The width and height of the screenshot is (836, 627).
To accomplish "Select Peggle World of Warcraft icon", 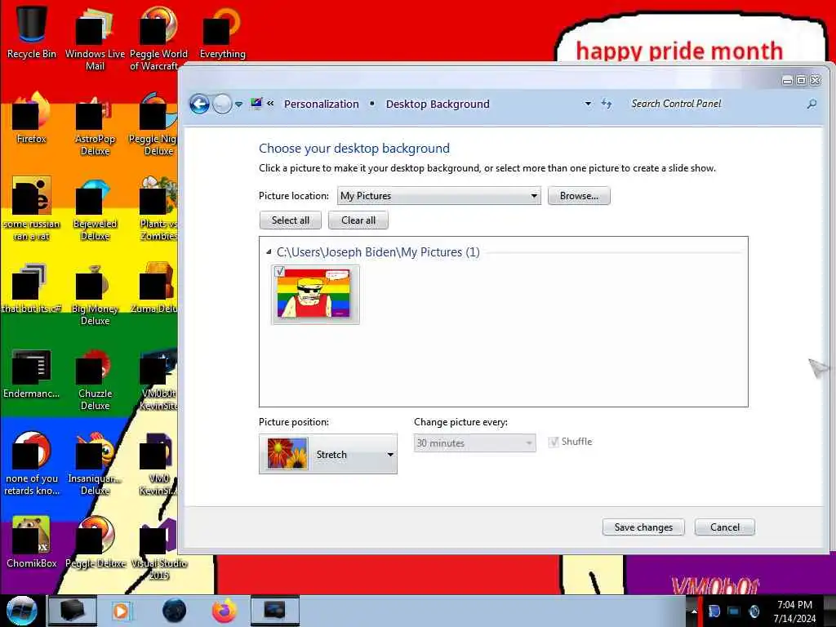I will pos(158,38).
